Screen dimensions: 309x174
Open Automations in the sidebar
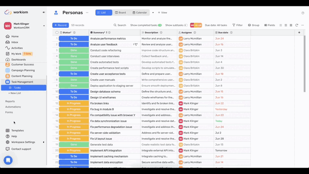click(x=13, y=107)
